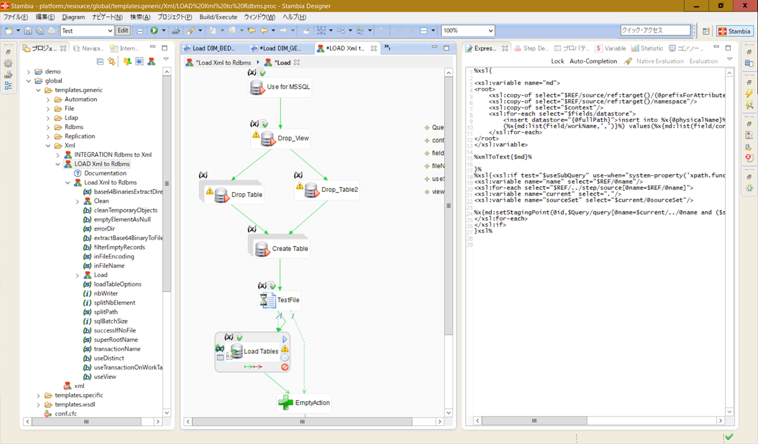Select useDistinct parameter in project tree
This screenshot has height=444, width=758.
point(108,358)
